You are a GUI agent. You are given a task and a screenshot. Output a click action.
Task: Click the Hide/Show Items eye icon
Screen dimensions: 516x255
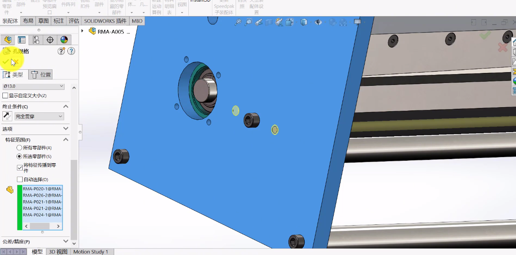[x=318, y=22]
